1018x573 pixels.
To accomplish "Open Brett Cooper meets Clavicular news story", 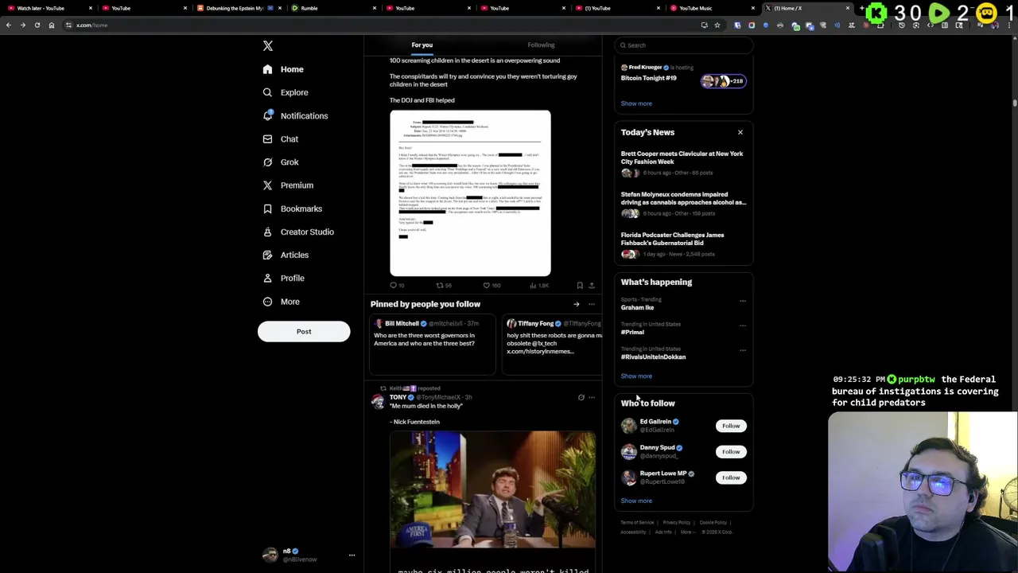I will tap(683, 162).
